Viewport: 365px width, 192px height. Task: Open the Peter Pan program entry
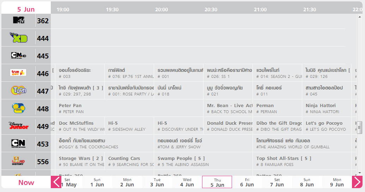pyautogui.click(x=129, y=108)
